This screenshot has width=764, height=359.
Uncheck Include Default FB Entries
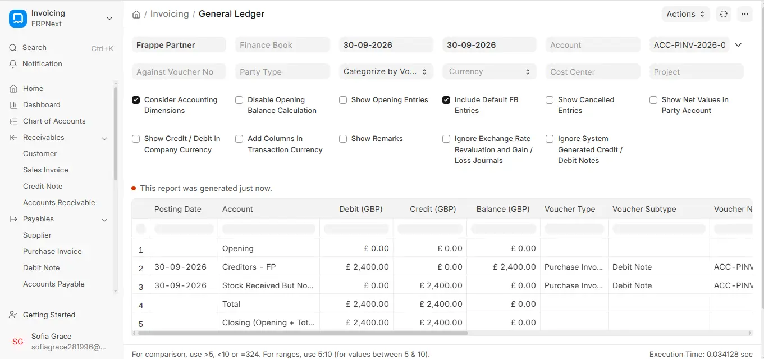[x=446, y=100]
